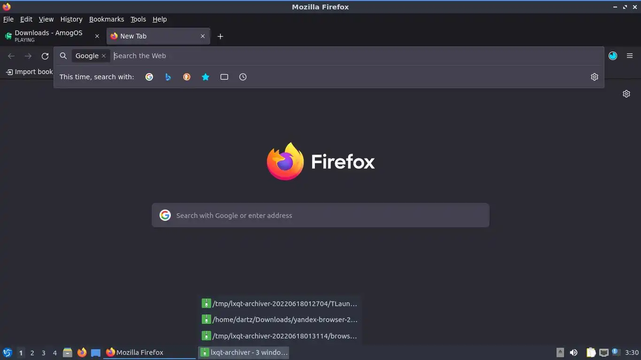Image resolution: width=641 pixels, height=360 pixels.
Task: Click Import bookmarks toolbar button
Action: (x=29, y=72)
